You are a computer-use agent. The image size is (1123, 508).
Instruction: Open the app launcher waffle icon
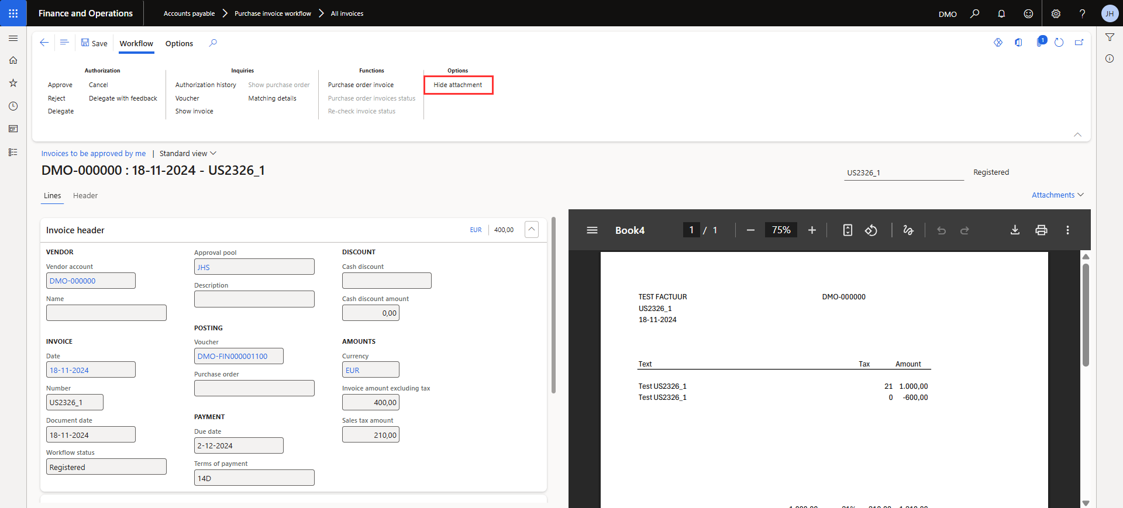coord(13,13)
